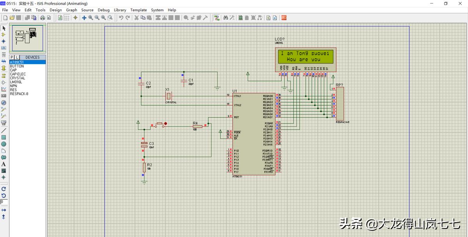Toggle the grid display in toolbar
This screenshot has height=237, width=468.
coord(67,17)
